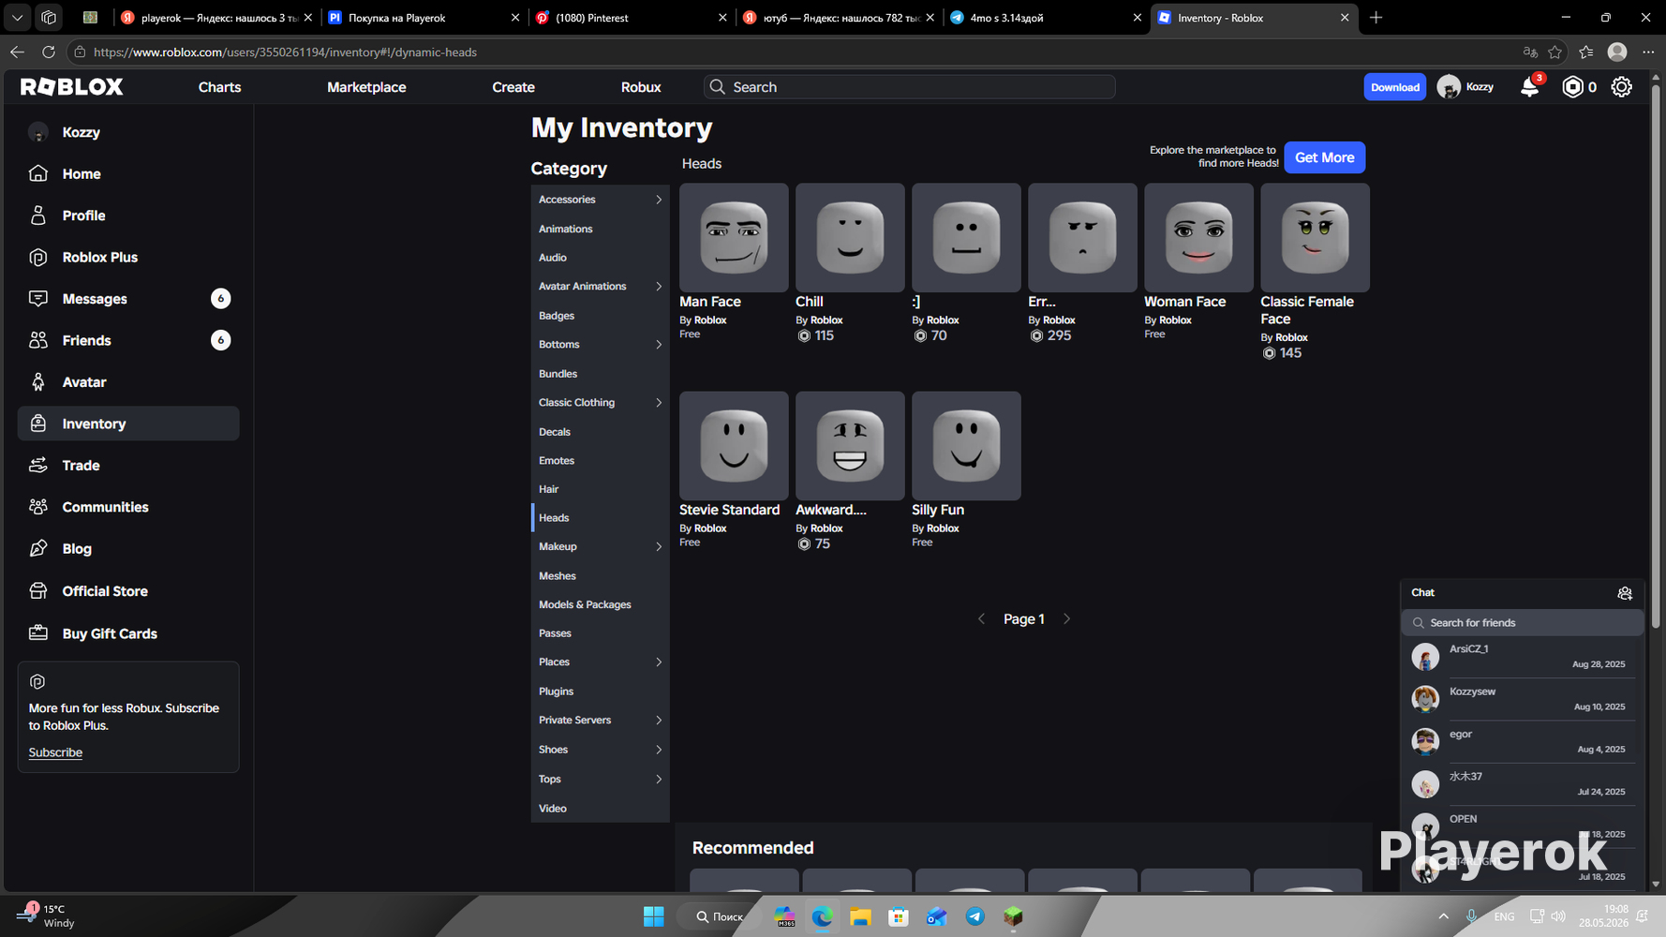Select the Emotes category
The height and width of the screenshot is (937, 1666).
pos(557,461)
